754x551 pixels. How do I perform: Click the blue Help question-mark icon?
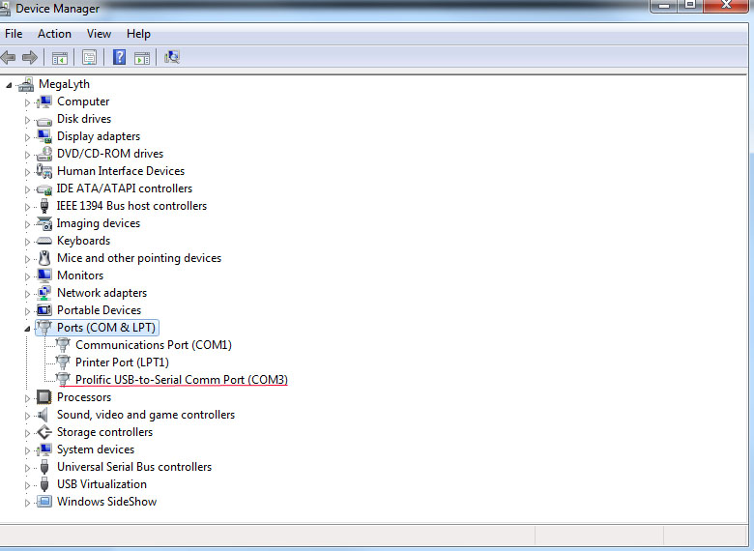(119, 57)
